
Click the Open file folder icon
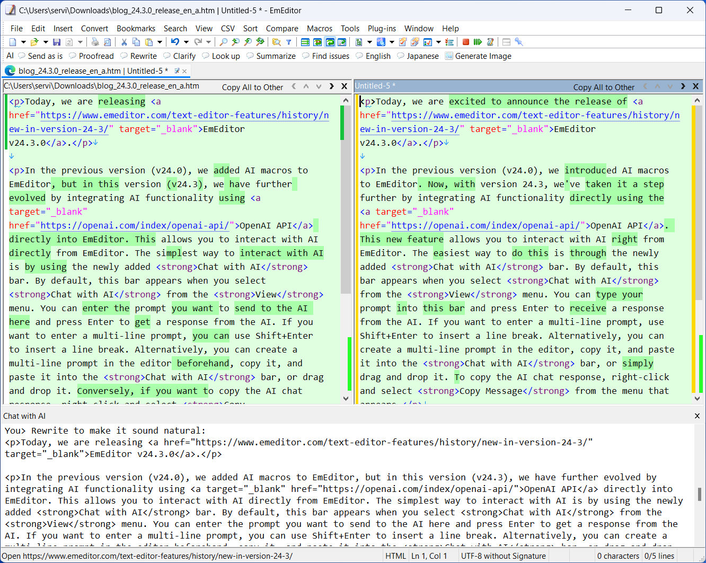[34, 42]
